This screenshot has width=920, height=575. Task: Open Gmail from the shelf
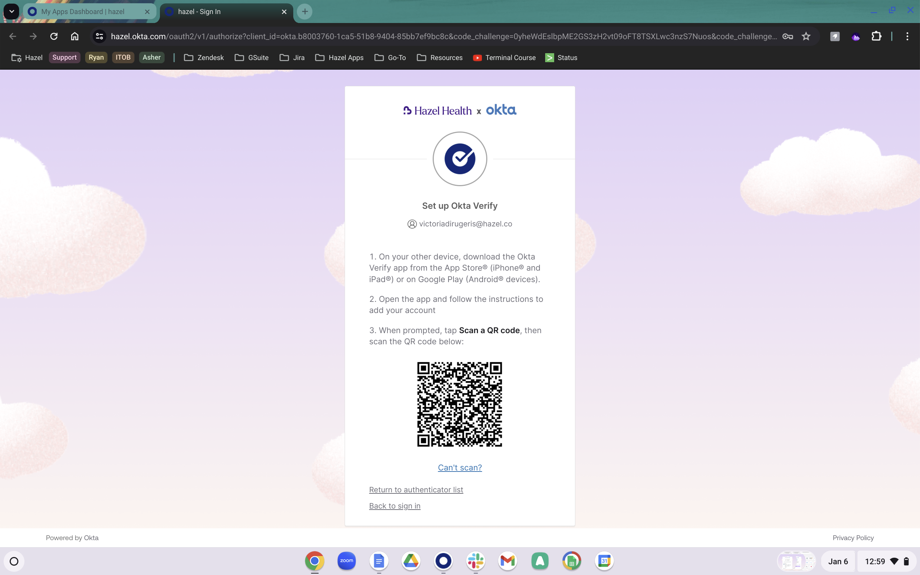508,561
